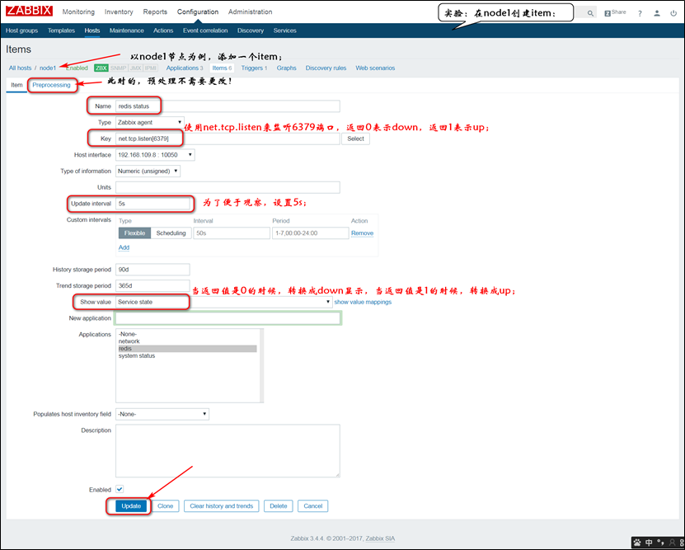Image resolution: width=685 pixels, height=550 pixels.
Task: Open the Show value dropdown
Action: click(x=223, y=302)
